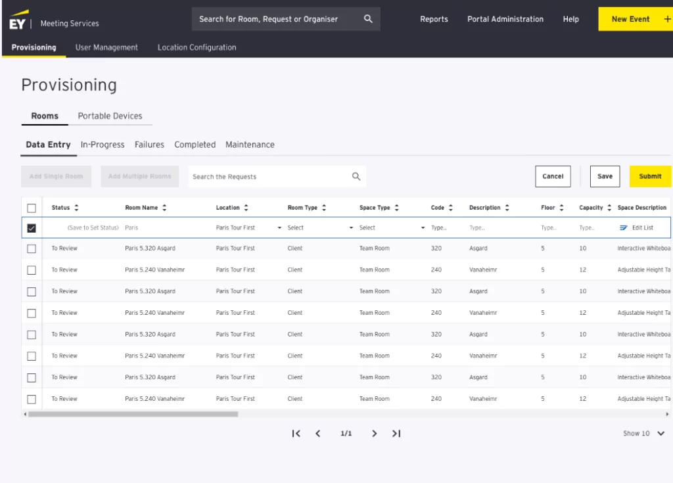The height and width of the screenshot is (483, 673).
Task: Click the previous page arrow icon
Action: click(318, 433)
